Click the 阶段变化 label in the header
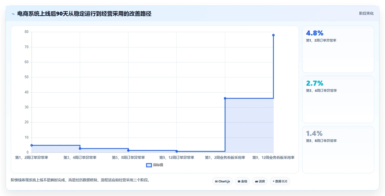This screenshot has height=196, width=385. (x=366, y=13)
